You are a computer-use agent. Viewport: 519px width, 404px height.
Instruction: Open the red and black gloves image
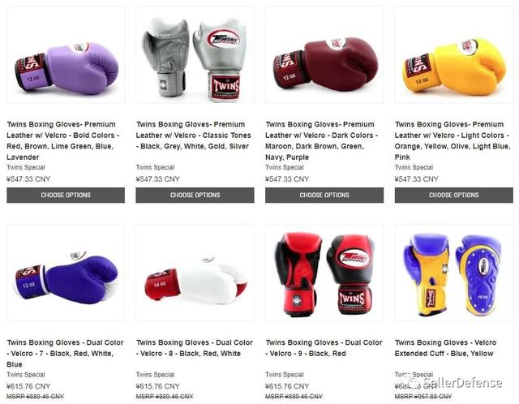click(x=324, y=273)
